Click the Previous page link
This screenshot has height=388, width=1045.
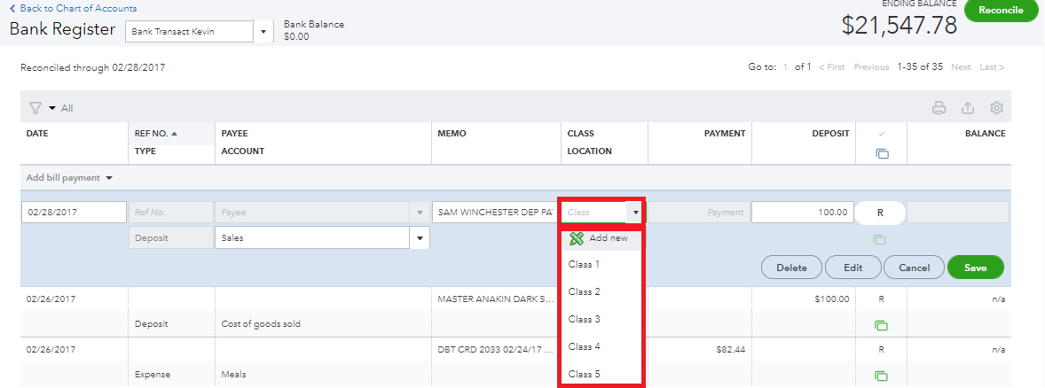point(871,67)
